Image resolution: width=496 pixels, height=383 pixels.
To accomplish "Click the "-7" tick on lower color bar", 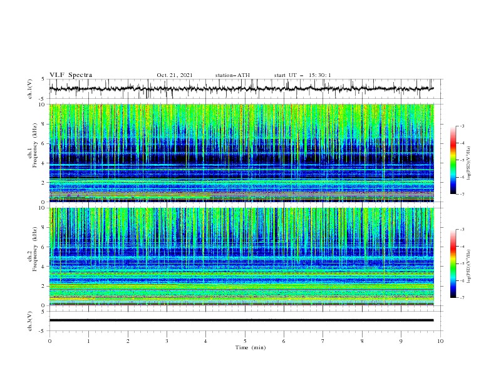I will click(462, 297).
